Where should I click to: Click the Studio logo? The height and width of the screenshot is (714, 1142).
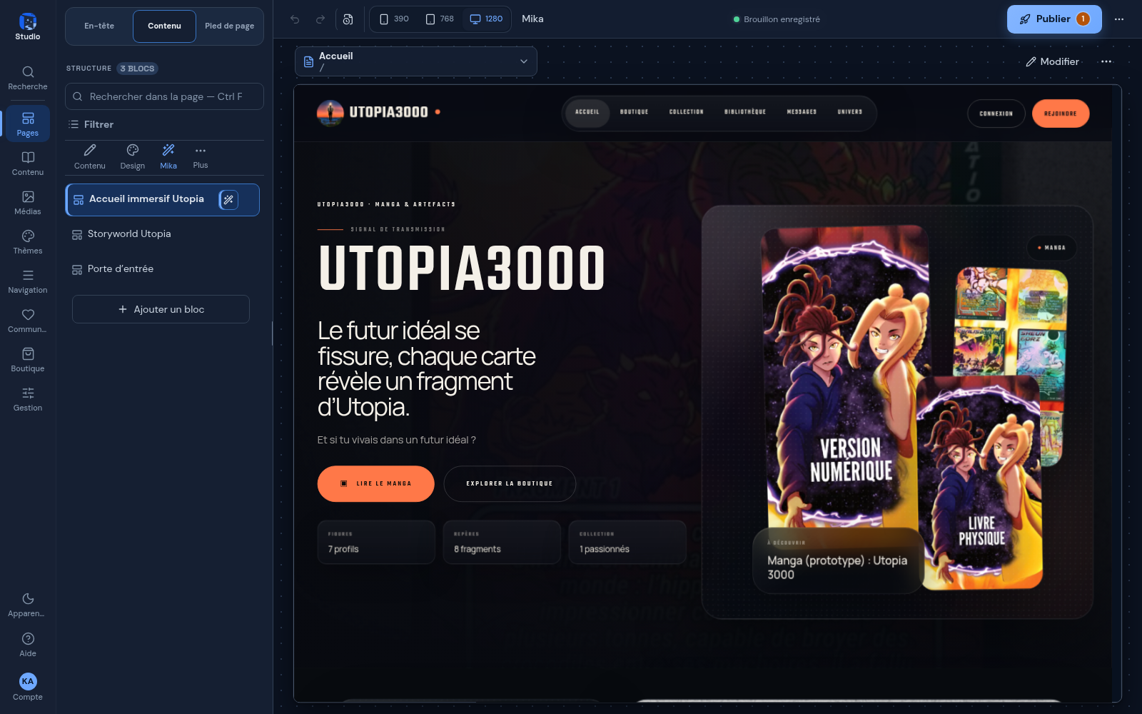click(x=28, y=26)
